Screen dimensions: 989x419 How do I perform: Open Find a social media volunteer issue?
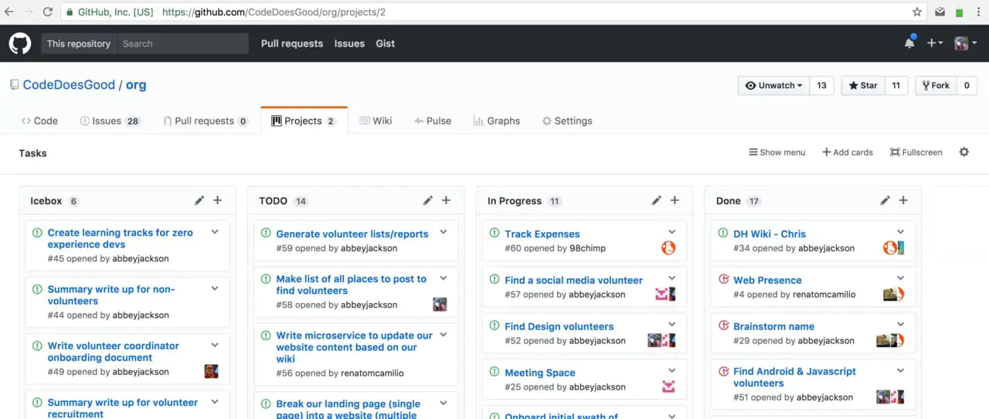(x=573, y=280)
